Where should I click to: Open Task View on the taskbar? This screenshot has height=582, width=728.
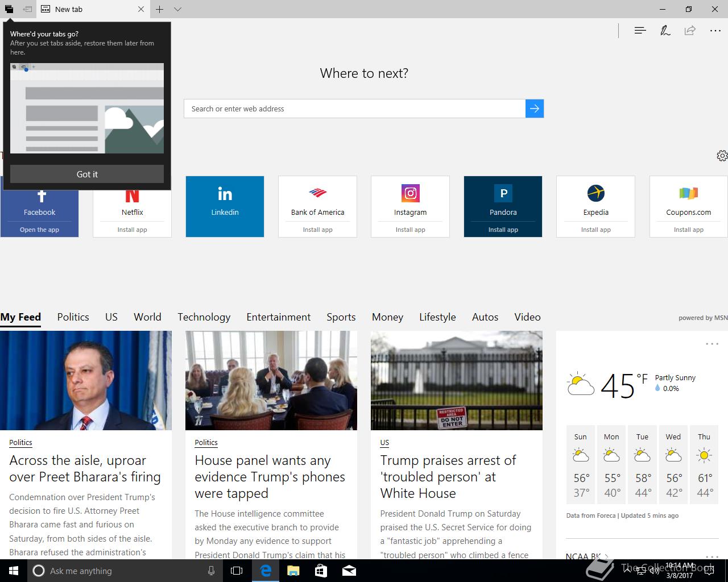237,571
